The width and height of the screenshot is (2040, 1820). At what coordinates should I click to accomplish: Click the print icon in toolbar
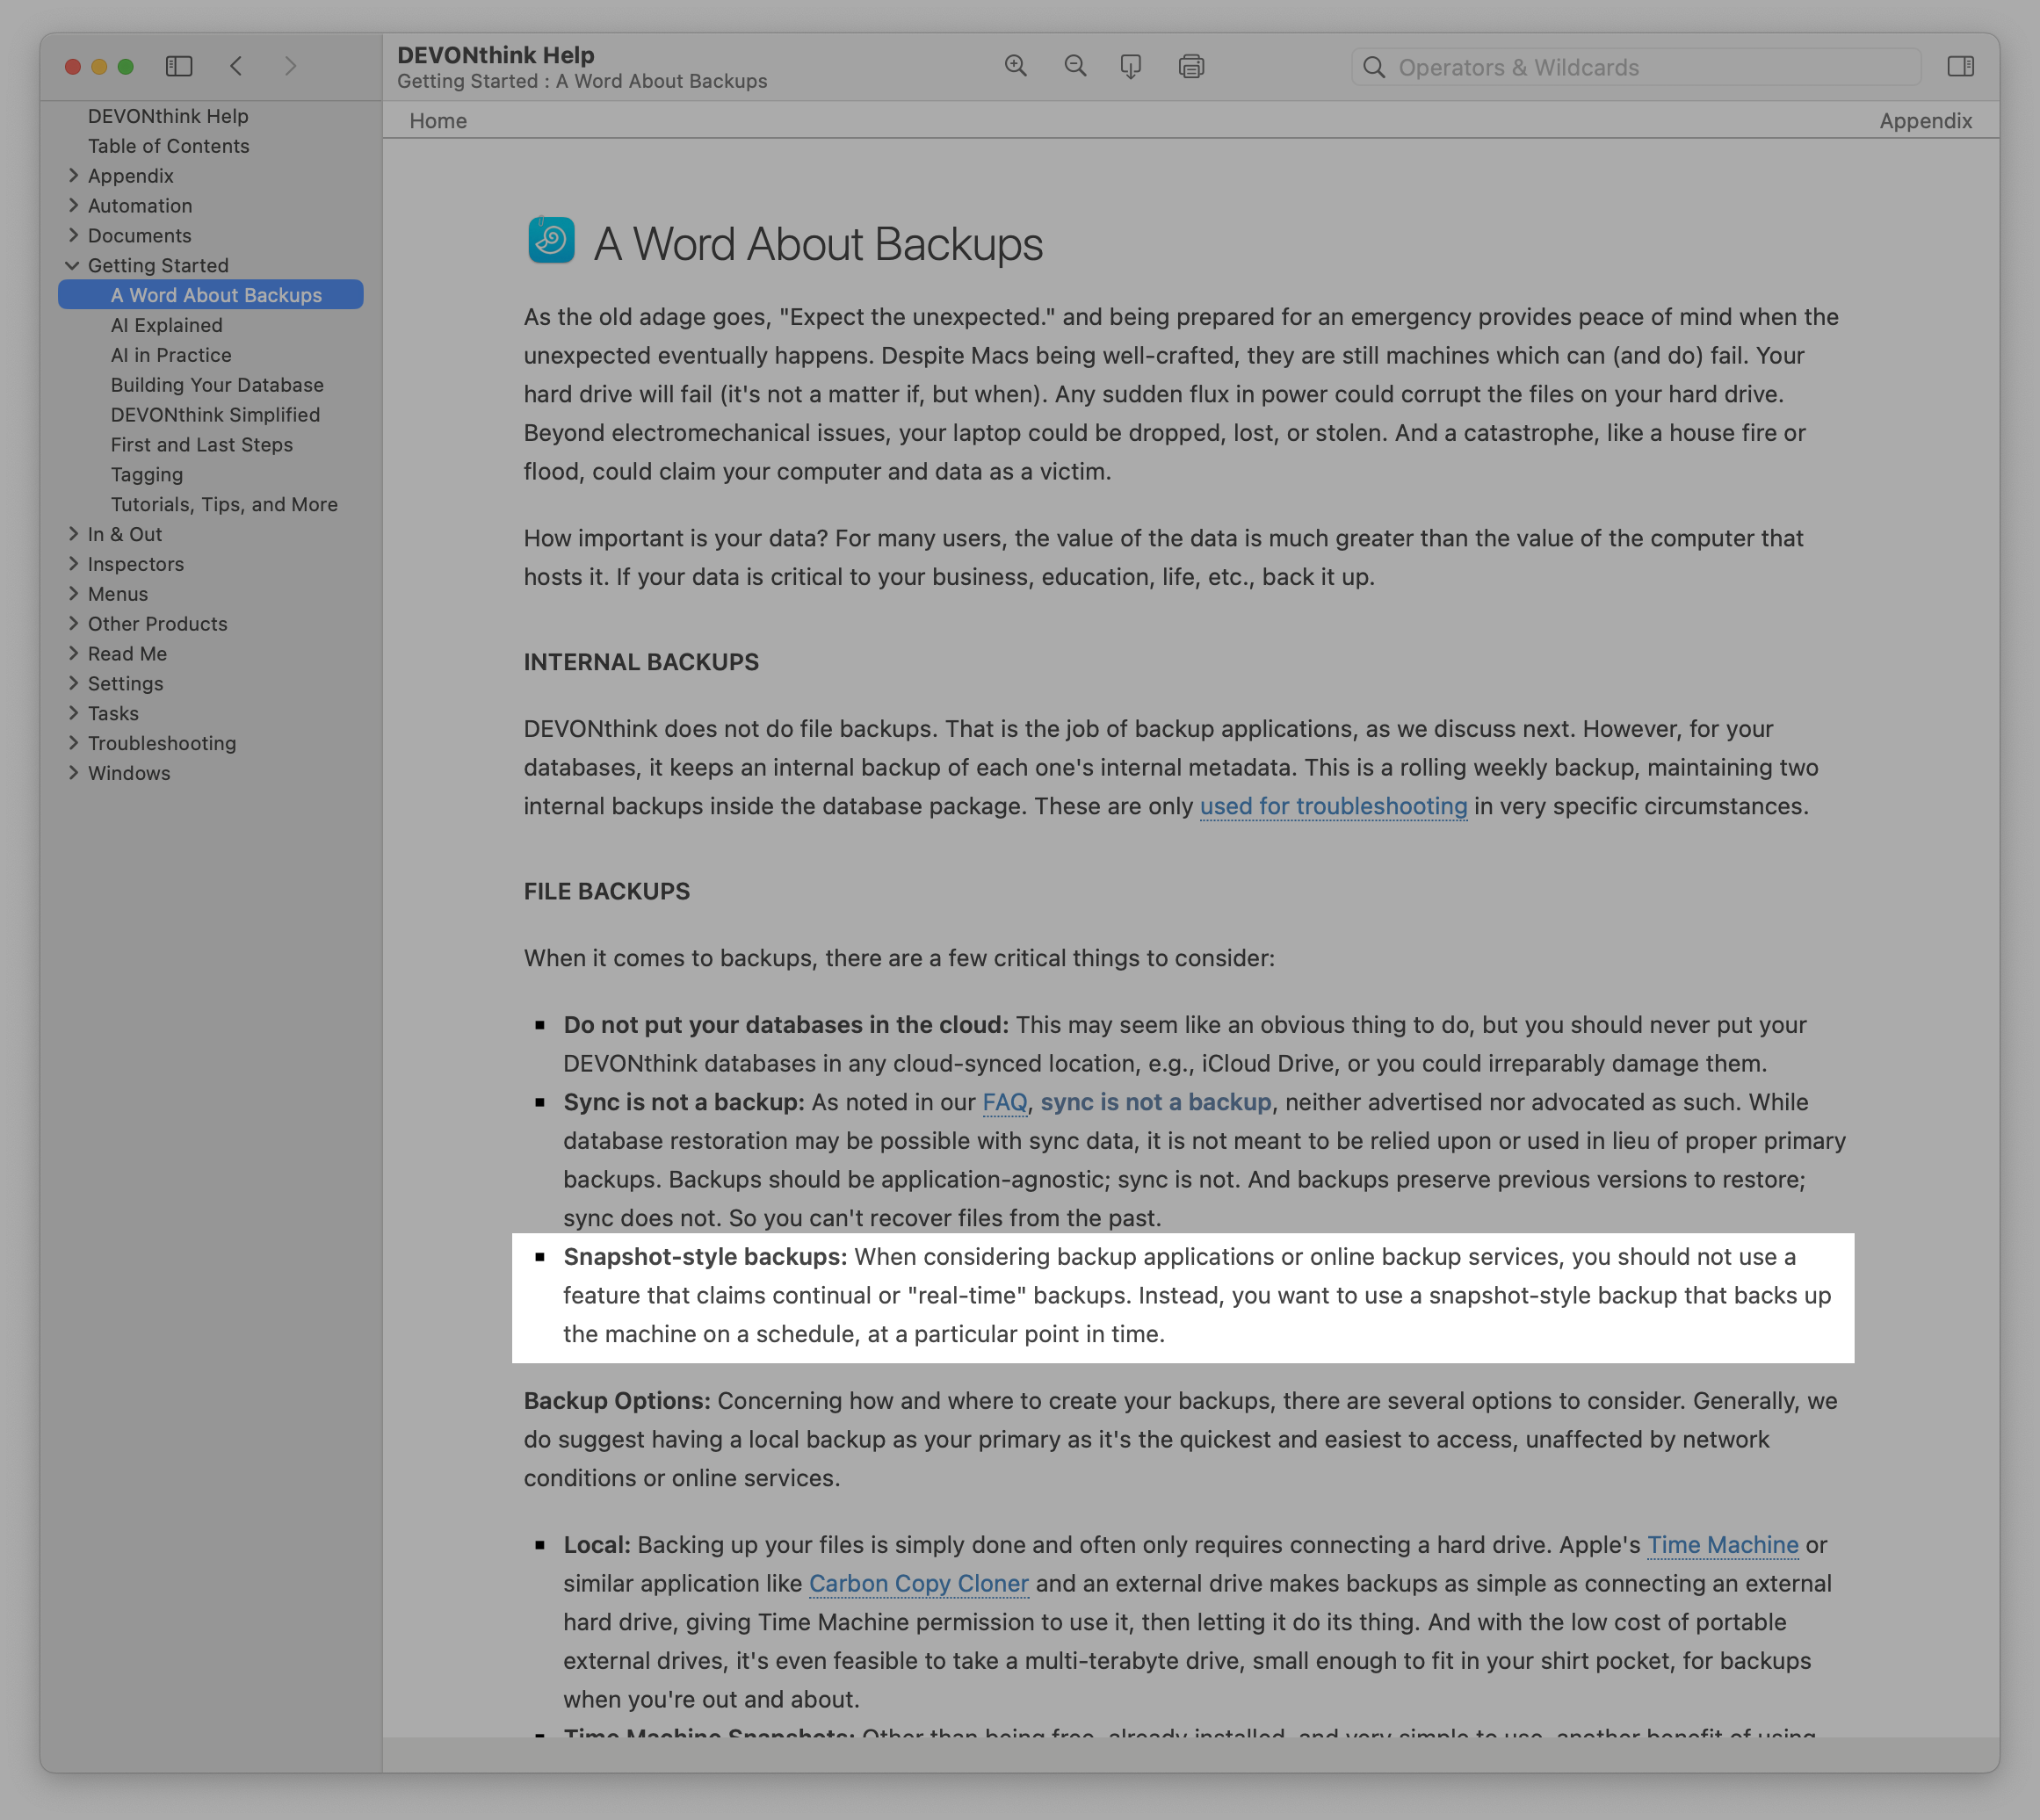click(x=1191, y=66)
